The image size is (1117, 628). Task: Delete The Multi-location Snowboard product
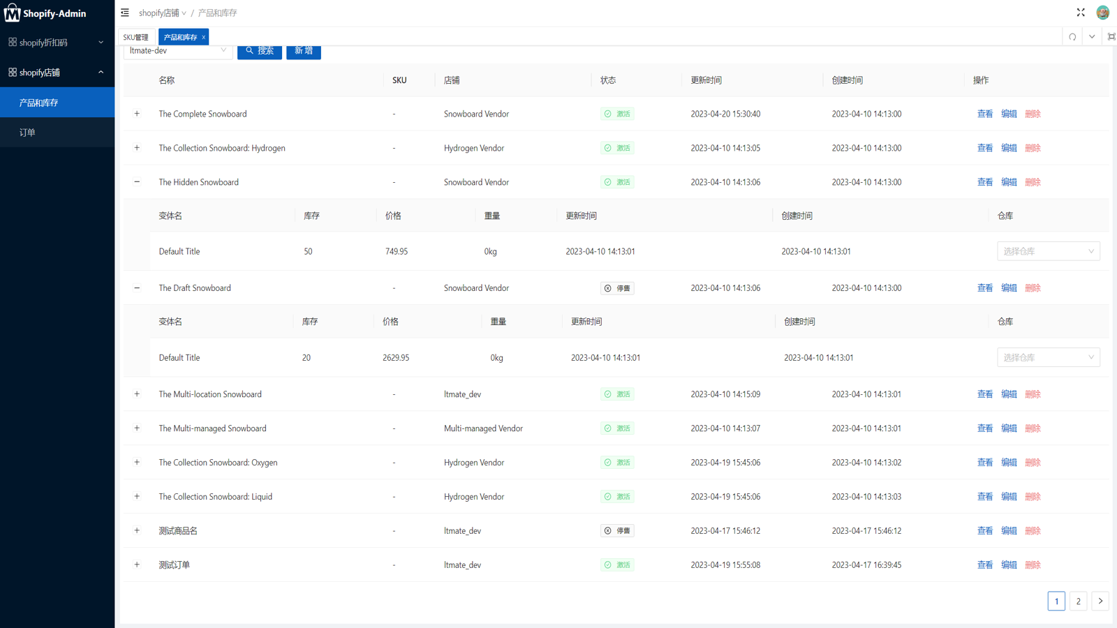1033,394
